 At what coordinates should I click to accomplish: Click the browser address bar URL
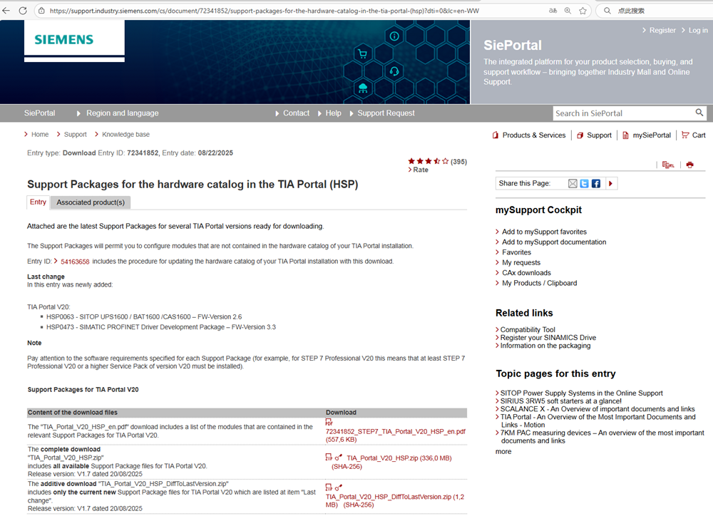265,11
